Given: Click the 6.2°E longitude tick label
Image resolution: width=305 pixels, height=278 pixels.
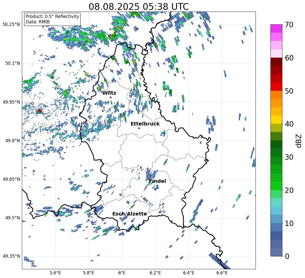Looking at the screenshot, I should pos(155,273).
